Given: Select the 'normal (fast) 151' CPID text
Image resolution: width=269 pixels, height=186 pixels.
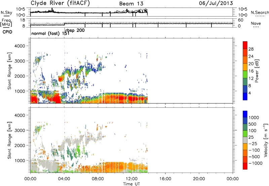Looking at the screenshot, I should click(x=50, y=33).
